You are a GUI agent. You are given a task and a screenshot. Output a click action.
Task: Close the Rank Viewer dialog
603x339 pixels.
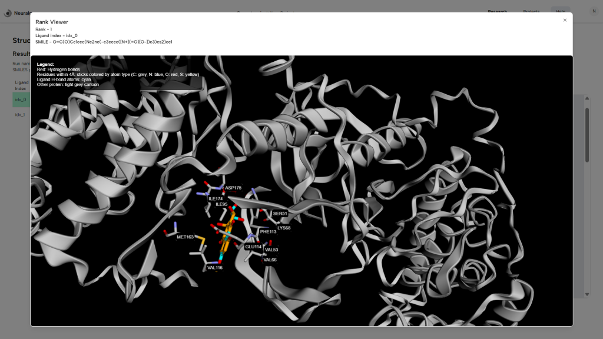tap(565, 20)
